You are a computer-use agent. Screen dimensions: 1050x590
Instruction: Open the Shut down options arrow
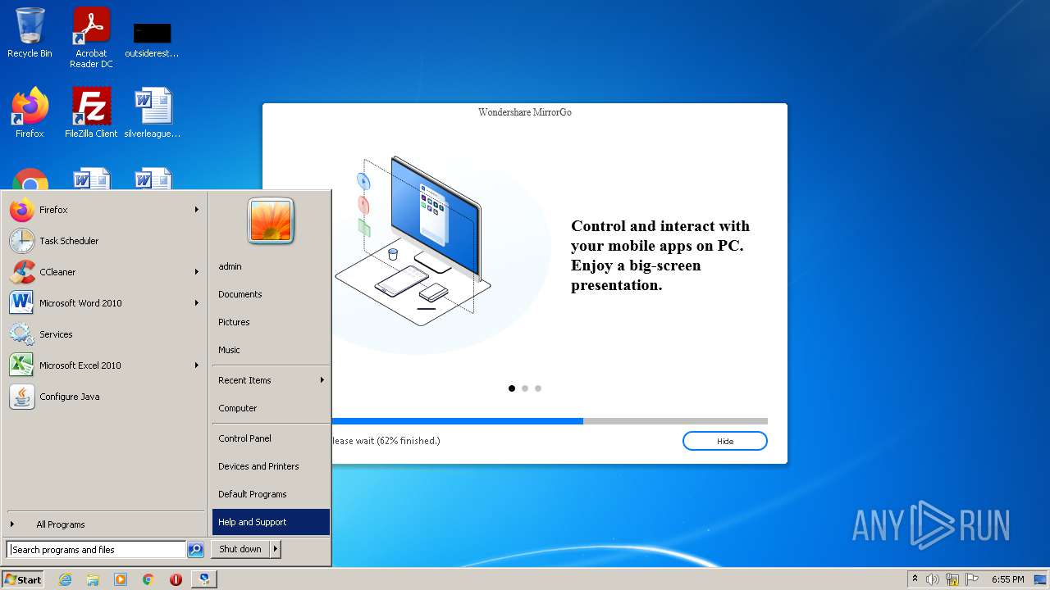click(276, 549)
